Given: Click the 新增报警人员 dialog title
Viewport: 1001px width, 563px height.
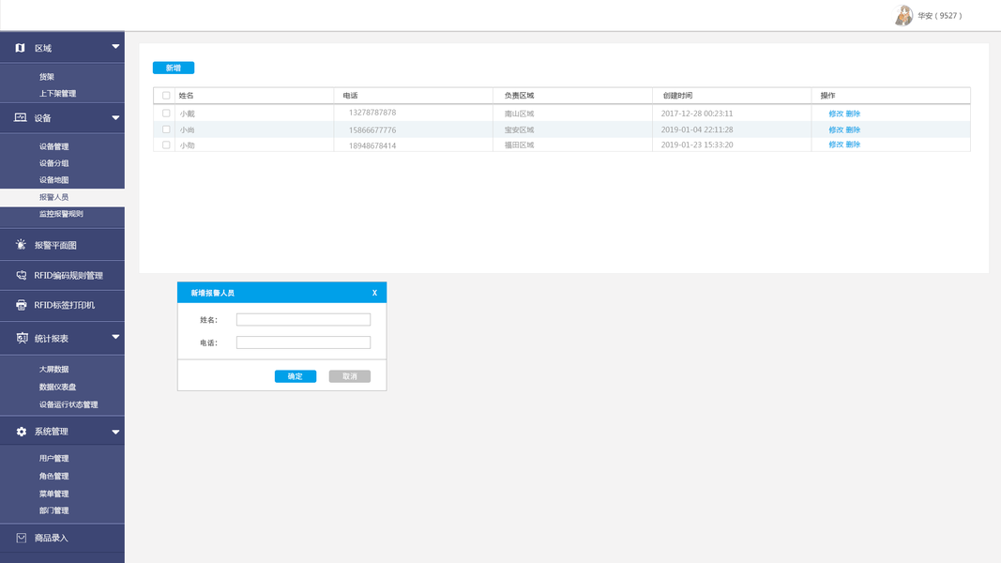Looking at the screenshot, I should (213, 293).
